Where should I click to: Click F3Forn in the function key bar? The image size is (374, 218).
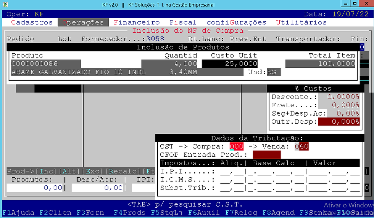click(x=90, y=213)
